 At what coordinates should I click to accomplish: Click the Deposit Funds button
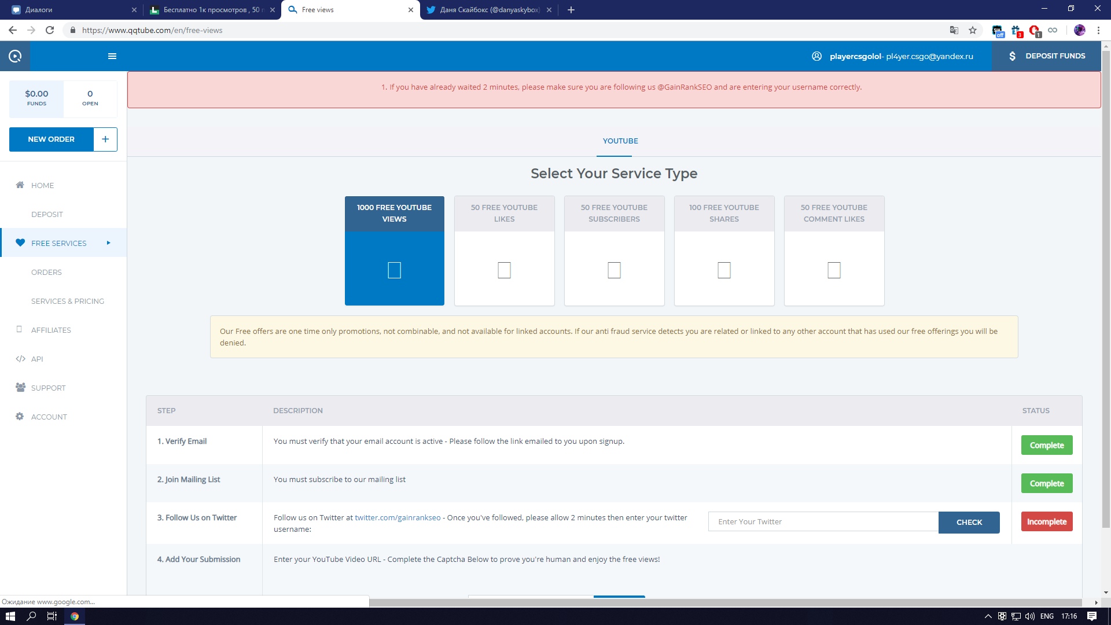[1047, 56]
